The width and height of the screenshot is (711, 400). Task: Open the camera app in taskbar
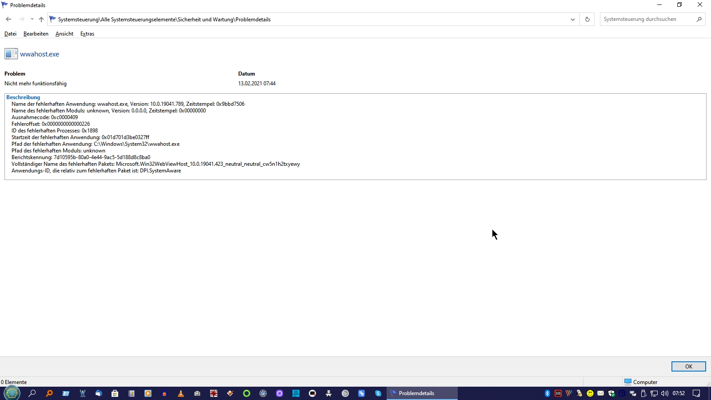pos(197,393)
